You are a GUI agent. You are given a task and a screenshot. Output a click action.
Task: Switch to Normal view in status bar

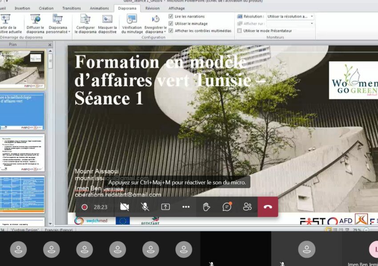coord(328,230)
